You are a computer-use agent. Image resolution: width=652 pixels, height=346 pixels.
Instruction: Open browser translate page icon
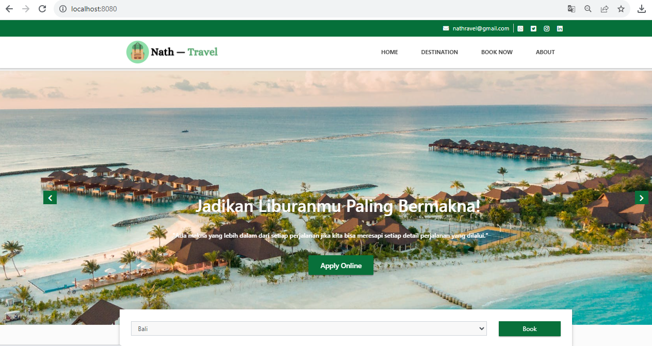(x=571, y=9)
